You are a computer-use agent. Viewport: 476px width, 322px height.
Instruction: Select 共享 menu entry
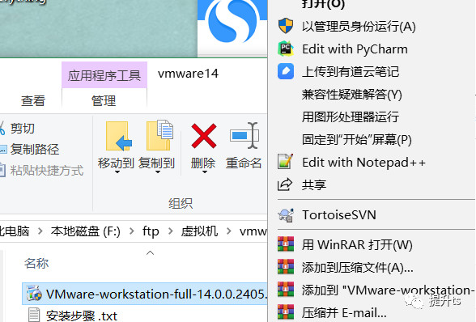(314, 184)
